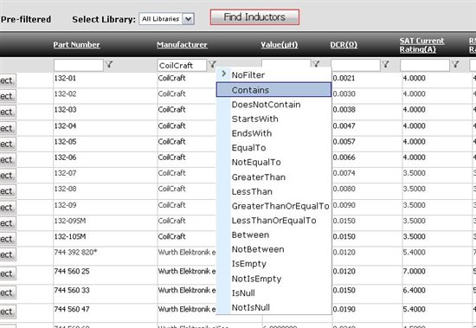This screenshot has width=476, height=328.
Task: Sort by SAT Current Rating(A) header
Action: (421, 45)
